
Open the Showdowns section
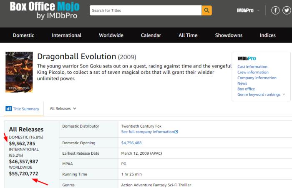click(229, 35)
